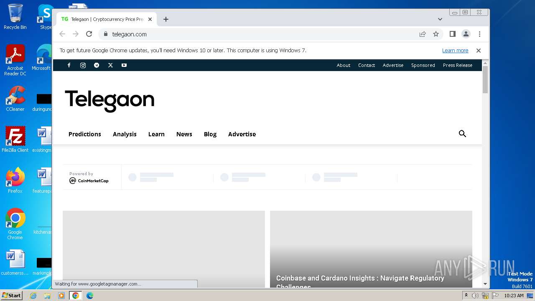
Task: Click the volume speaker tray icon
Action: click(475, 296)
